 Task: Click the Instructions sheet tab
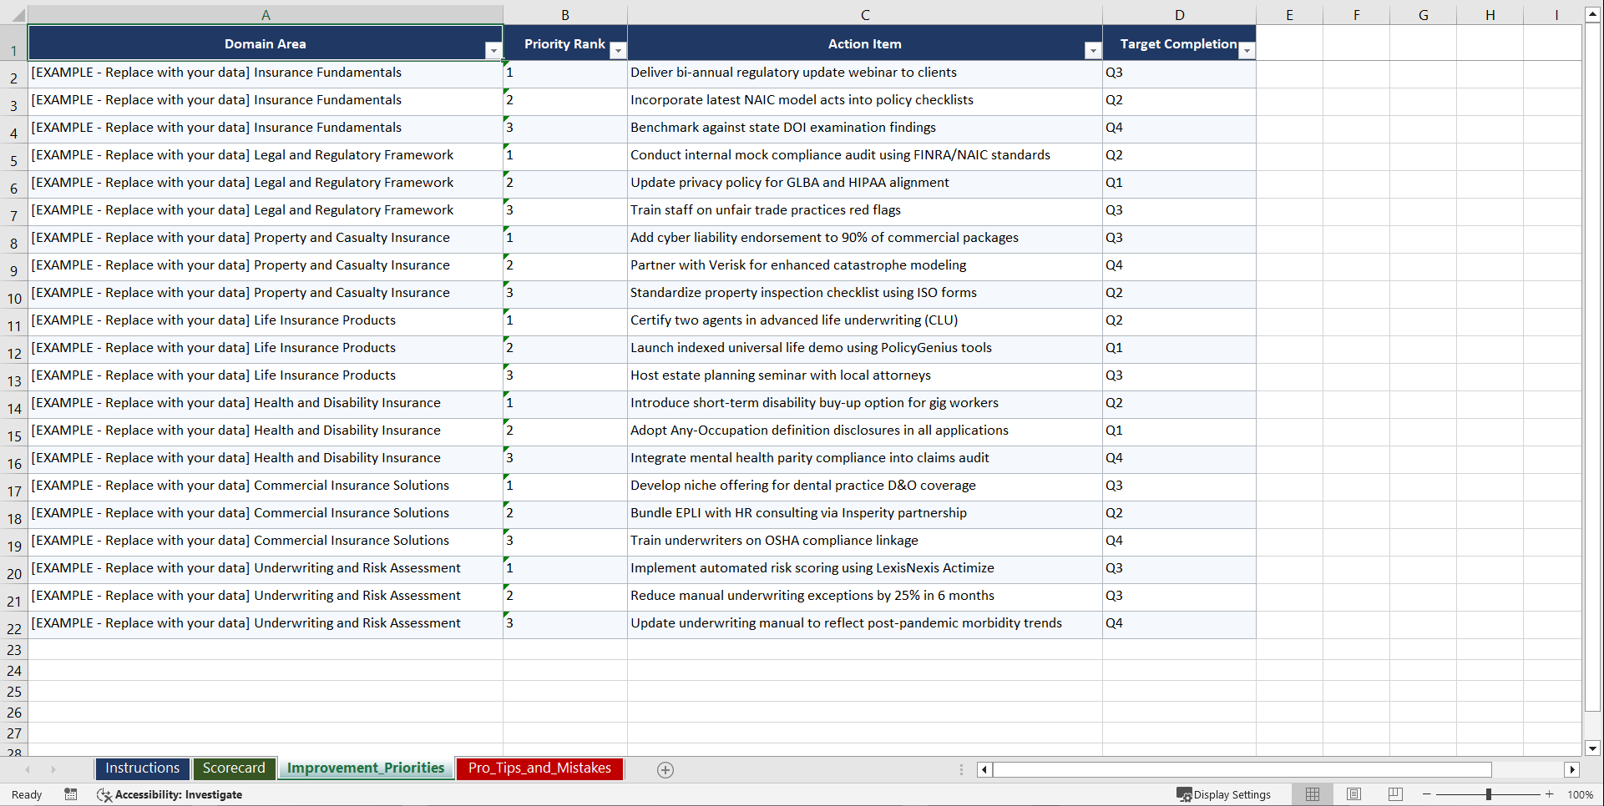tap(142, 768)
